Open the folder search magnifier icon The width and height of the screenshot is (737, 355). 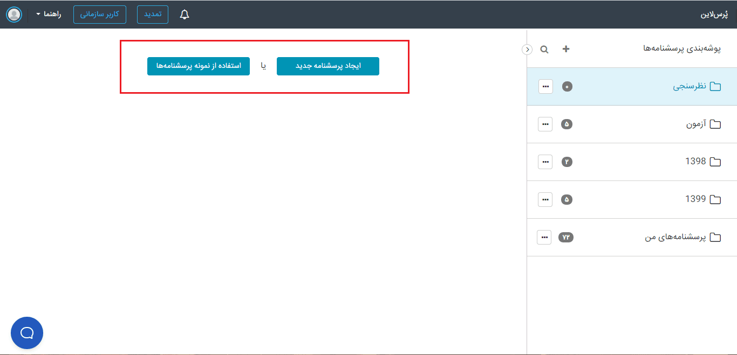pyautogui.click(x=544, y=50)
